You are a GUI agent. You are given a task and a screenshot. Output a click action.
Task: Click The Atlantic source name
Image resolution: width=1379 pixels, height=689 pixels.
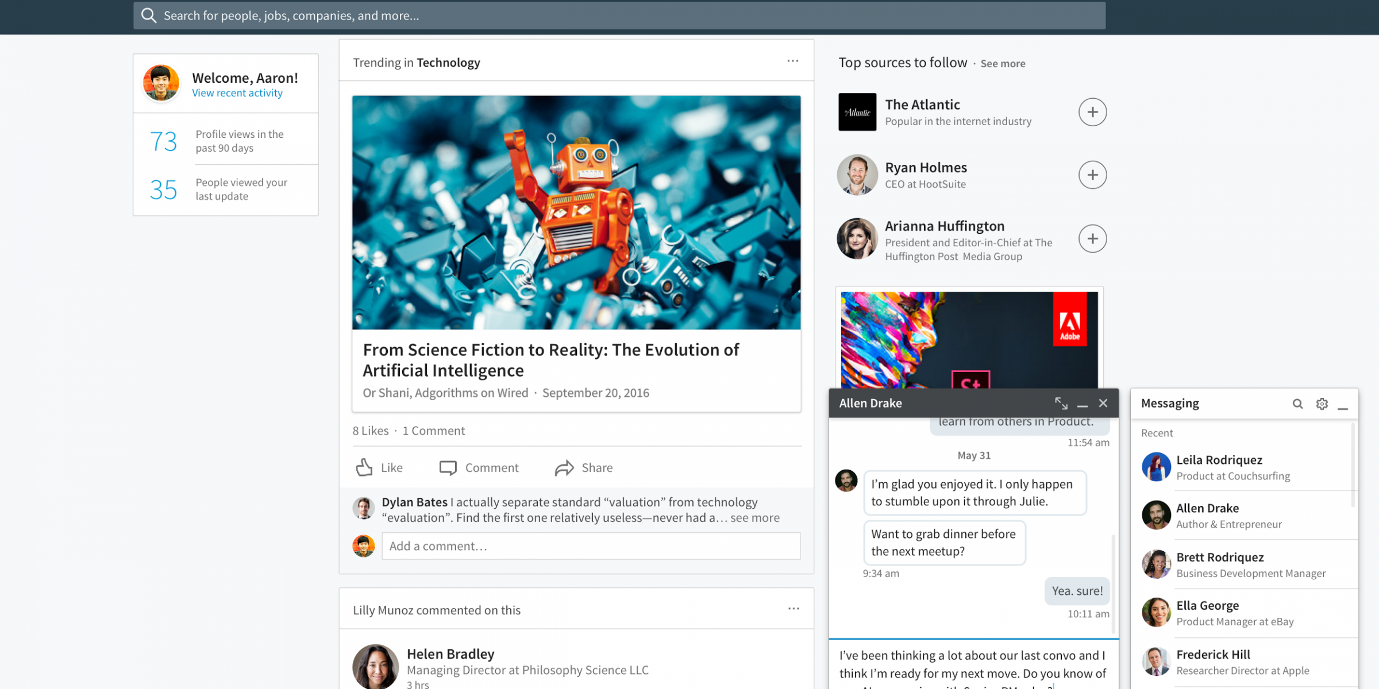coord(922,104)
